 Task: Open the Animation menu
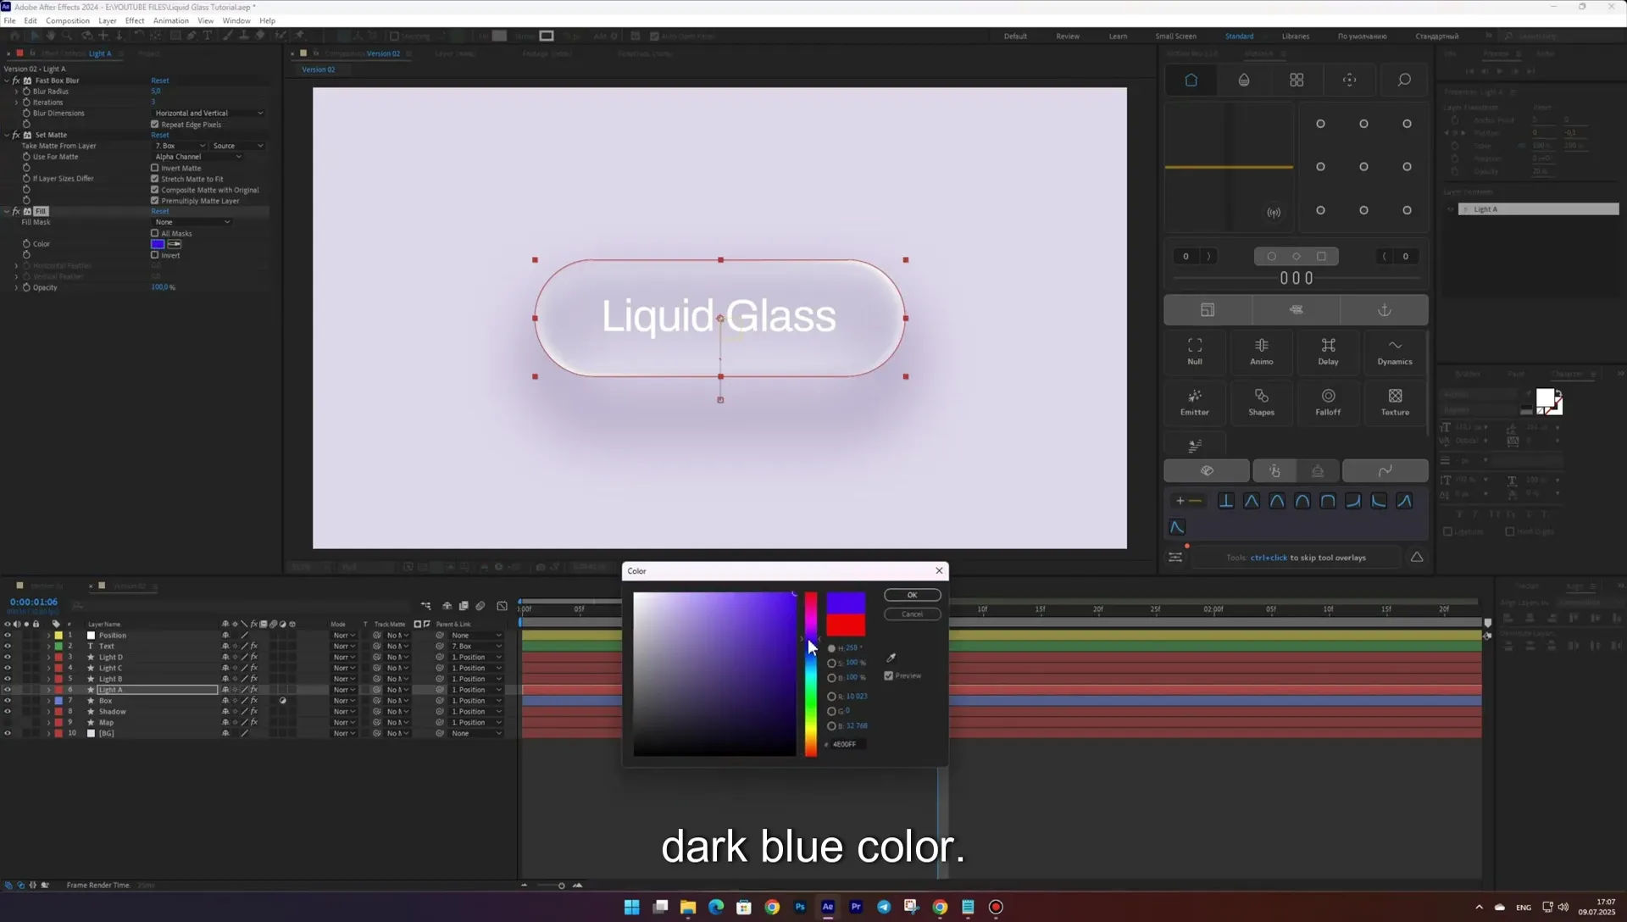(171, 20)
